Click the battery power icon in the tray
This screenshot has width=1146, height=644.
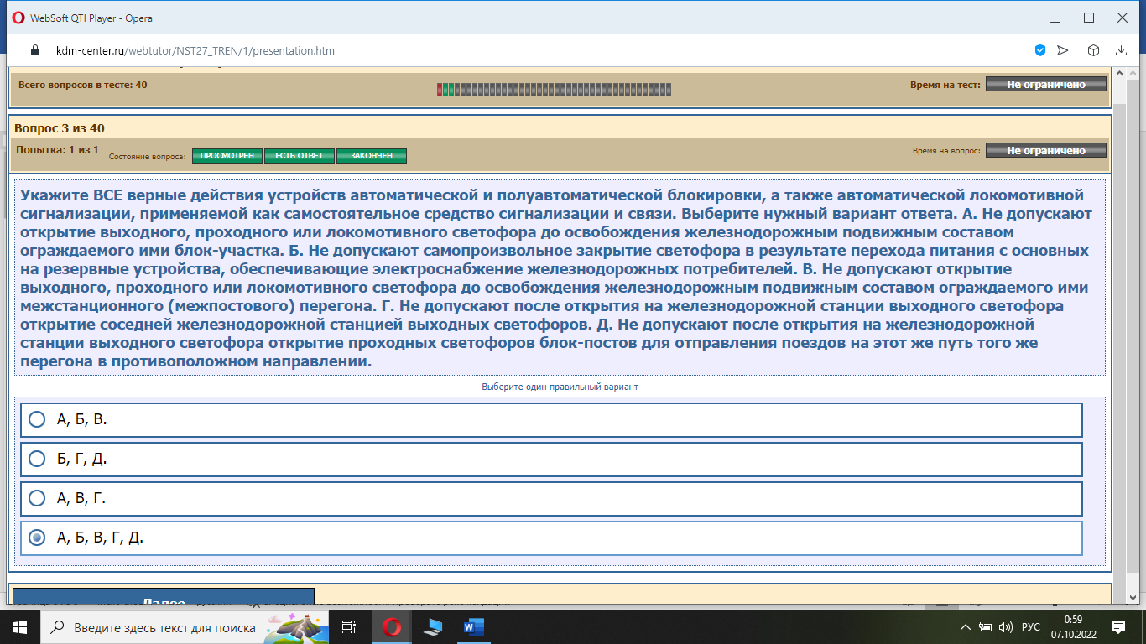[986, 627]
